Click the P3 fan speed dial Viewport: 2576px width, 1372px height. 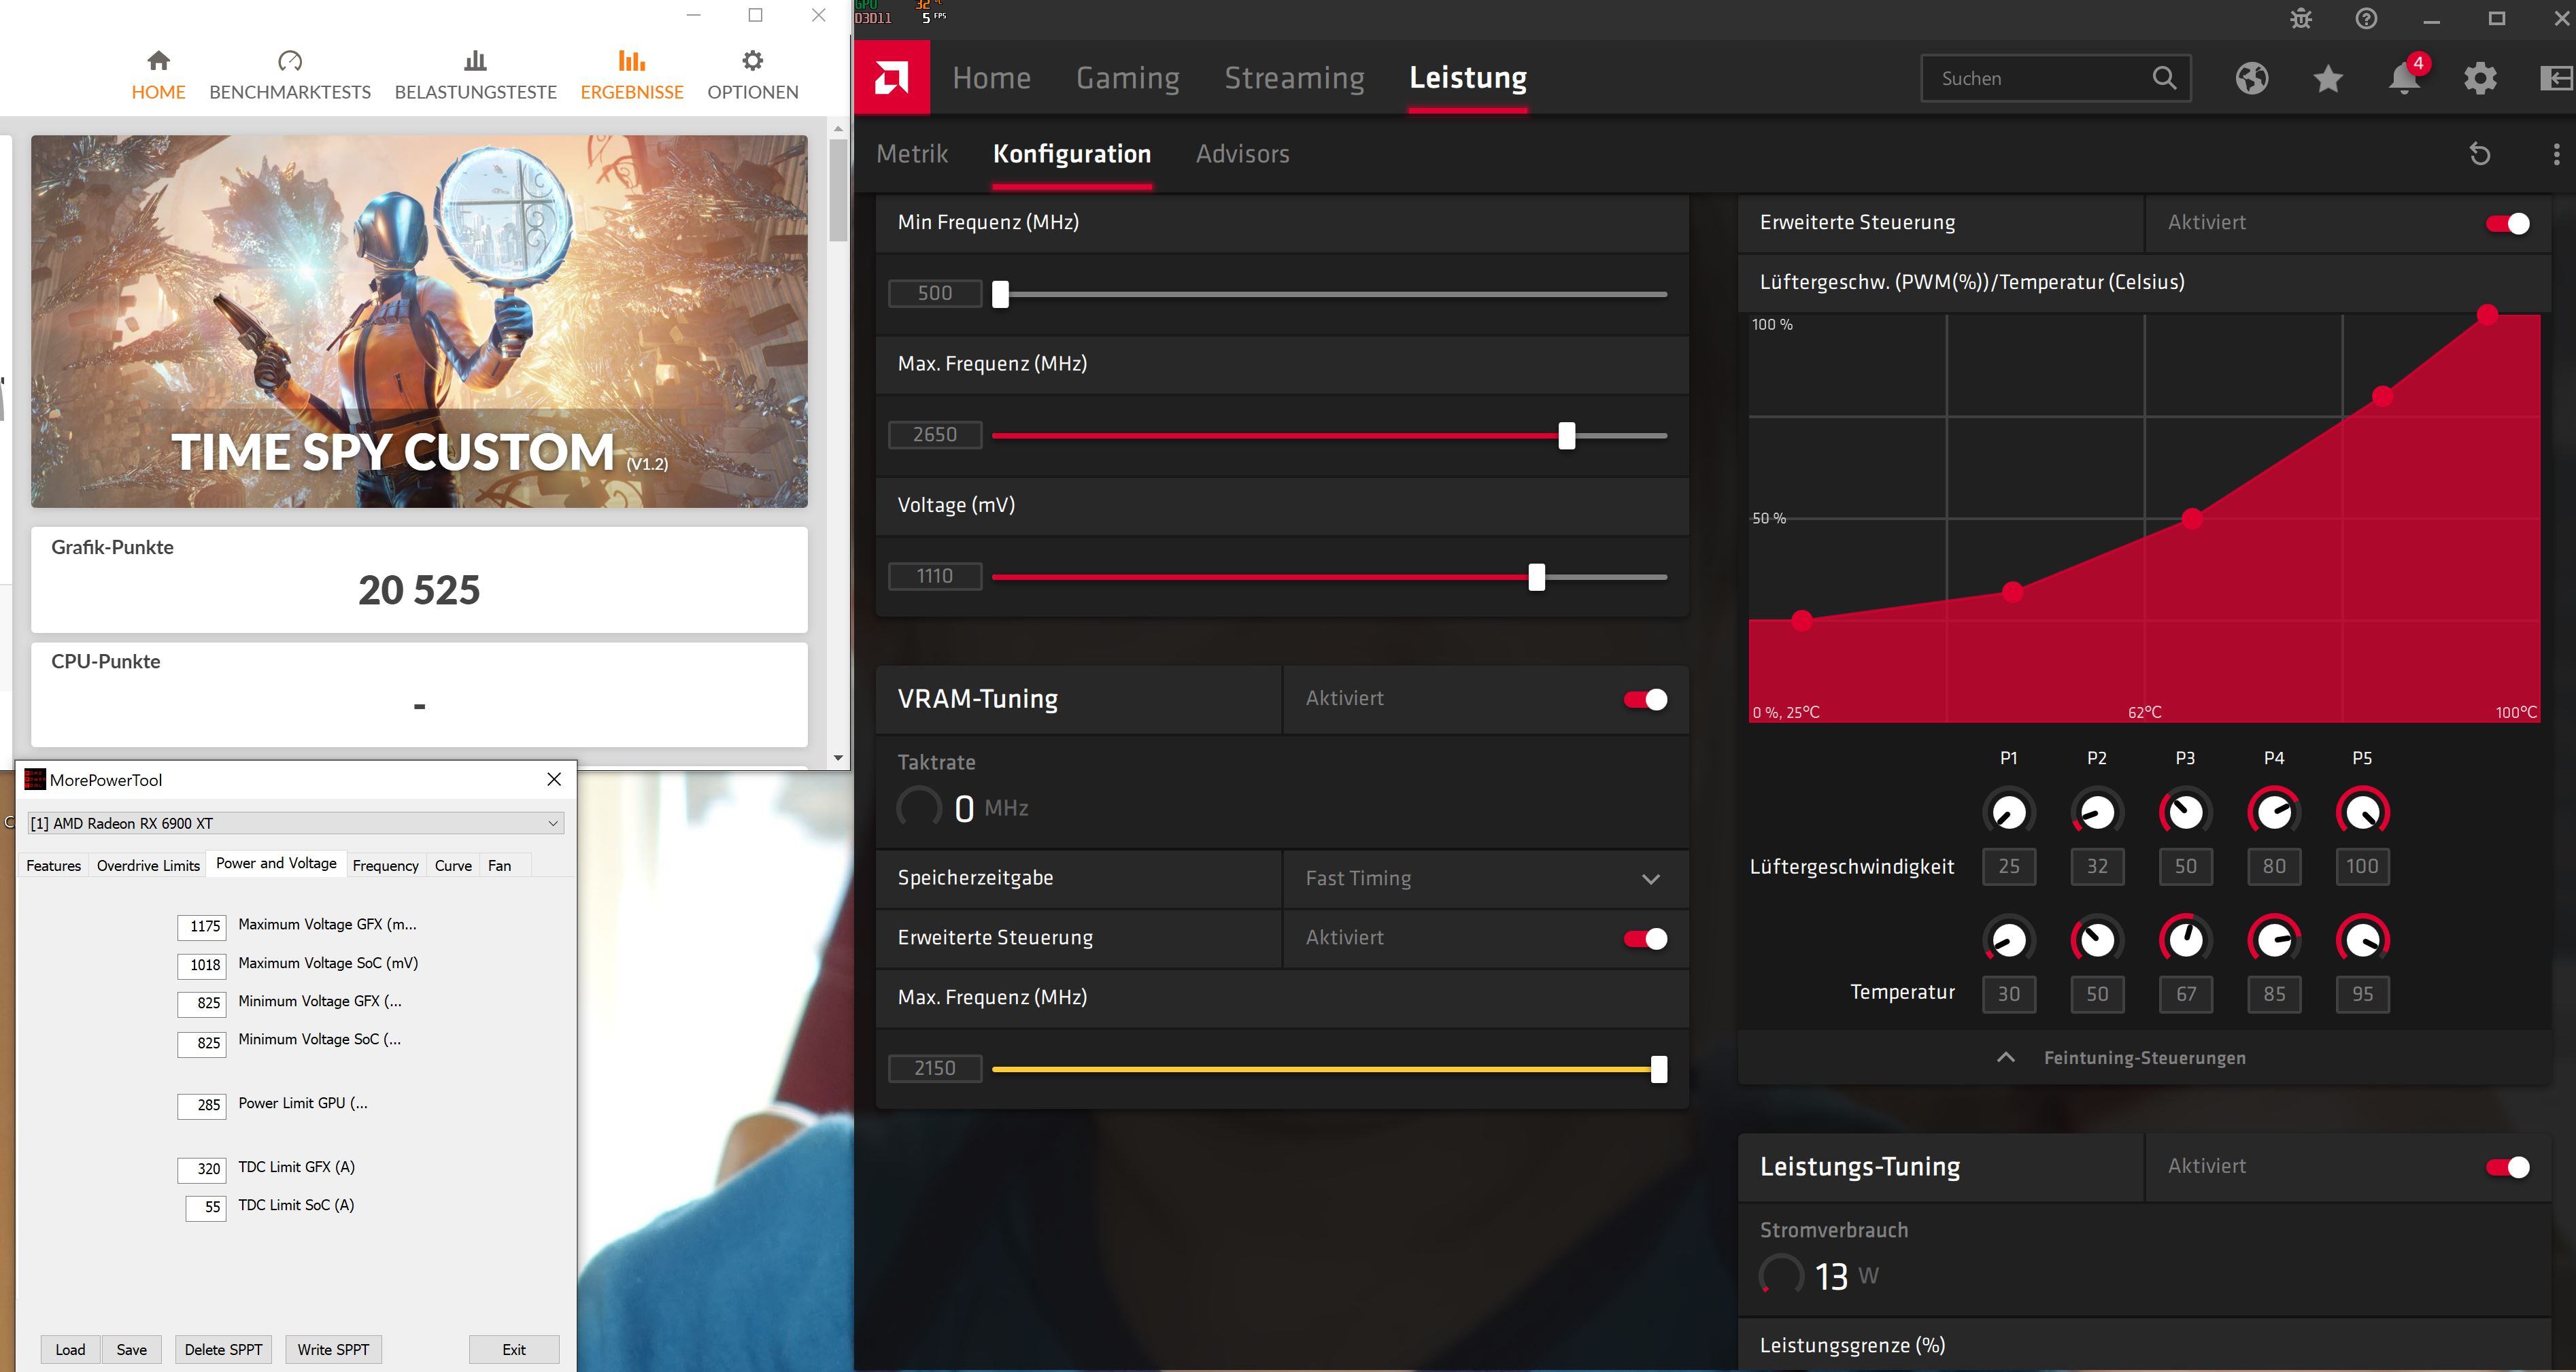(x=2185, y=812)
